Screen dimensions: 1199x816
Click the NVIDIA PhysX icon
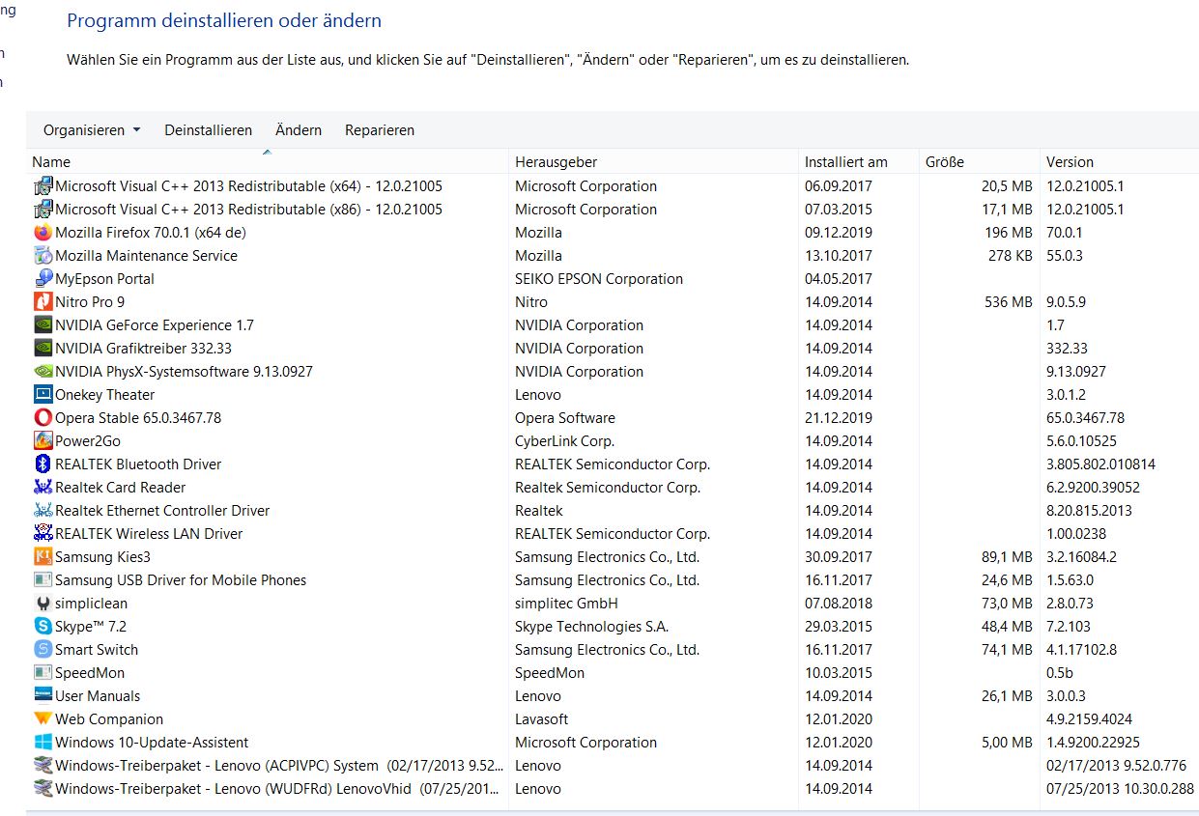[x=43, y=371]
